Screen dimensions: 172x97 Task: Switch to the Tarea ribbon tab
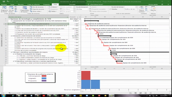coord(12,4)
